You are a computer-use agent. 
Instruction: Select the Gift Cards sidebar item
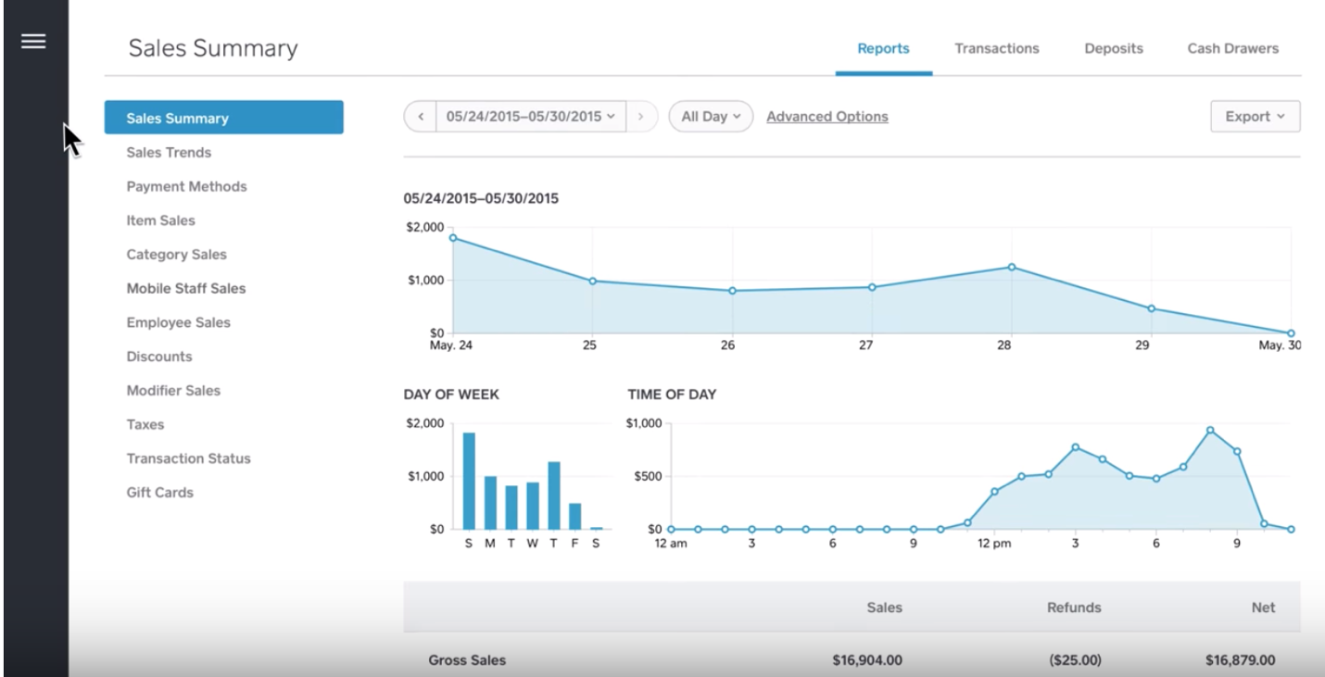click(159, 493)
